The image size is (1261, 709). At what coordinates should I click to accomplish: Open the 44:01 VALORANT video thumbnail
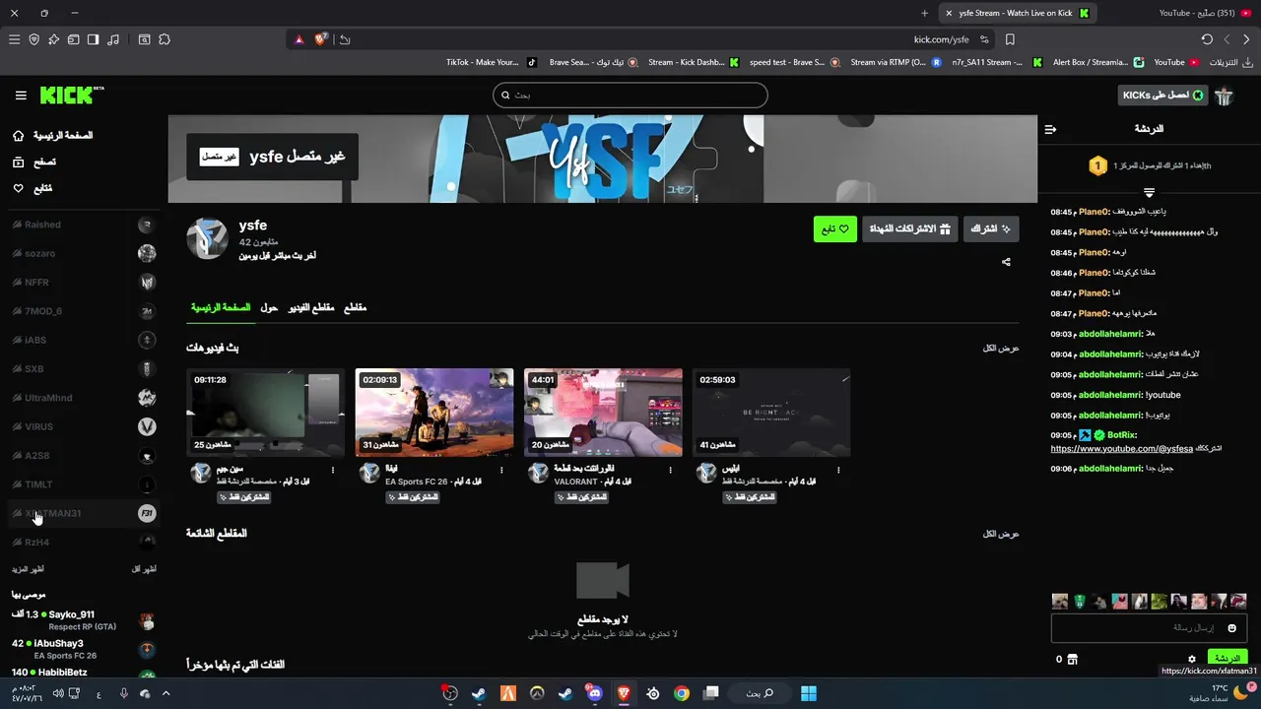[x=603, y=413]
